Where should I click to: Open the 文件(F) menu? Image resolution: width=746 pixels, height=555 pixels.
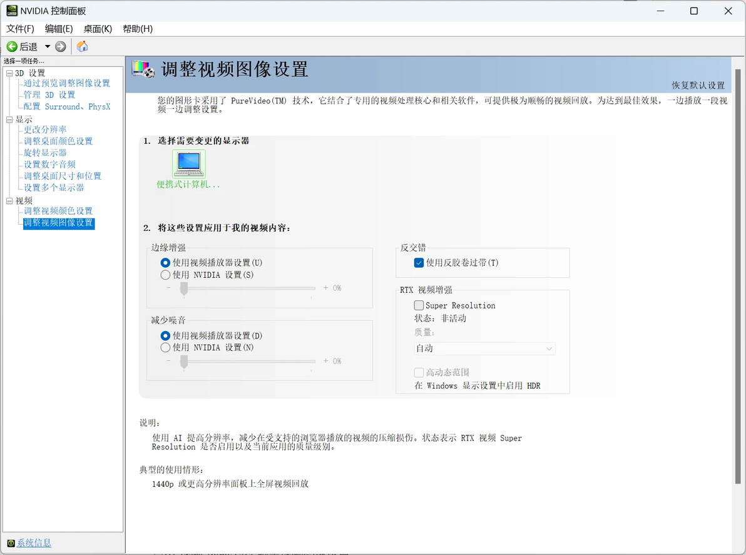click(x=20, y=29)
